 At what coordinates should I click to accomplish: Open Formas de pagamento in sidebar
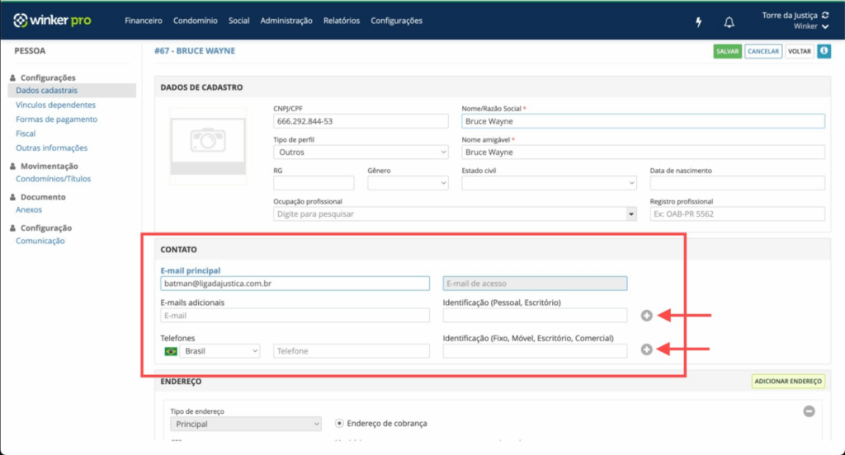57,119
